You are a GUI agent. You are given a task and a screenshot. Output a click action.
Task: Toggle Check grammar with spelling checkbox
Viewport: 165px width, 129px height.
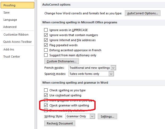(x=46, y=105)
